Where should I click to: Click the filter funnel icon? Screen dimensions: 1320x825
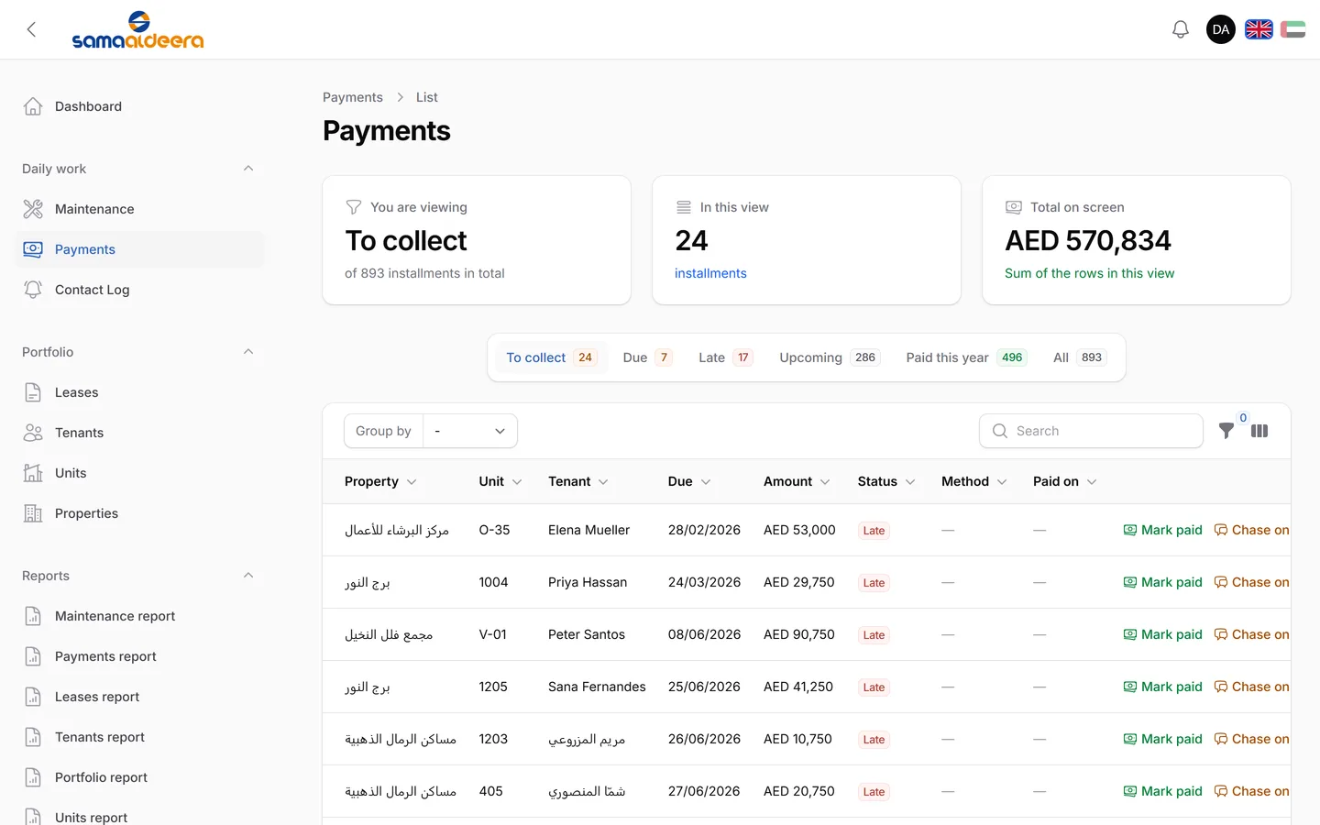1226,431
